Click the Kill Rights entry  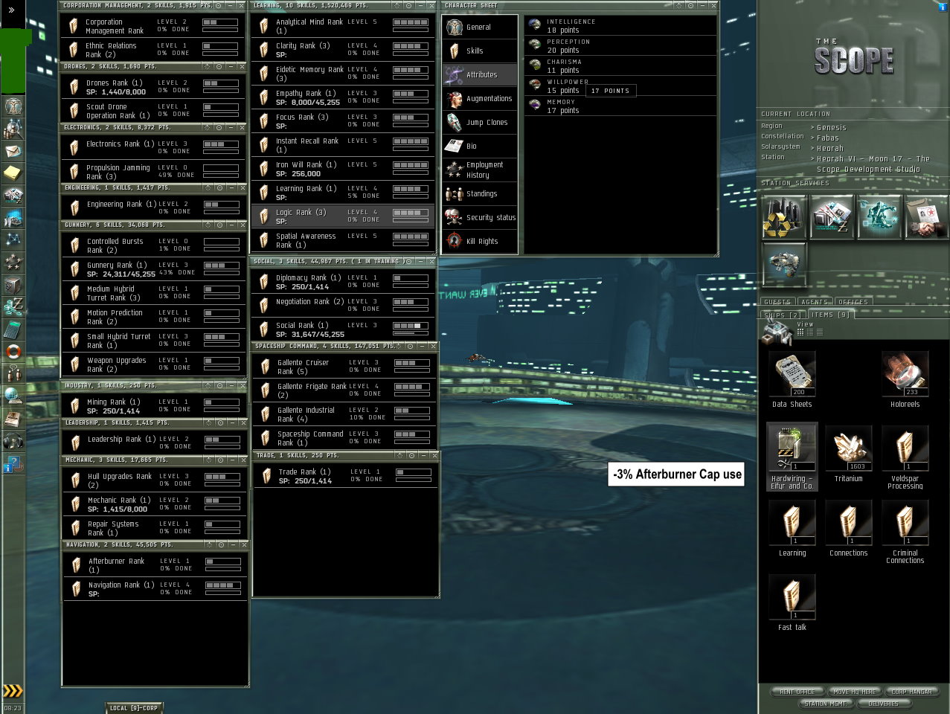[x=480, y=241]
